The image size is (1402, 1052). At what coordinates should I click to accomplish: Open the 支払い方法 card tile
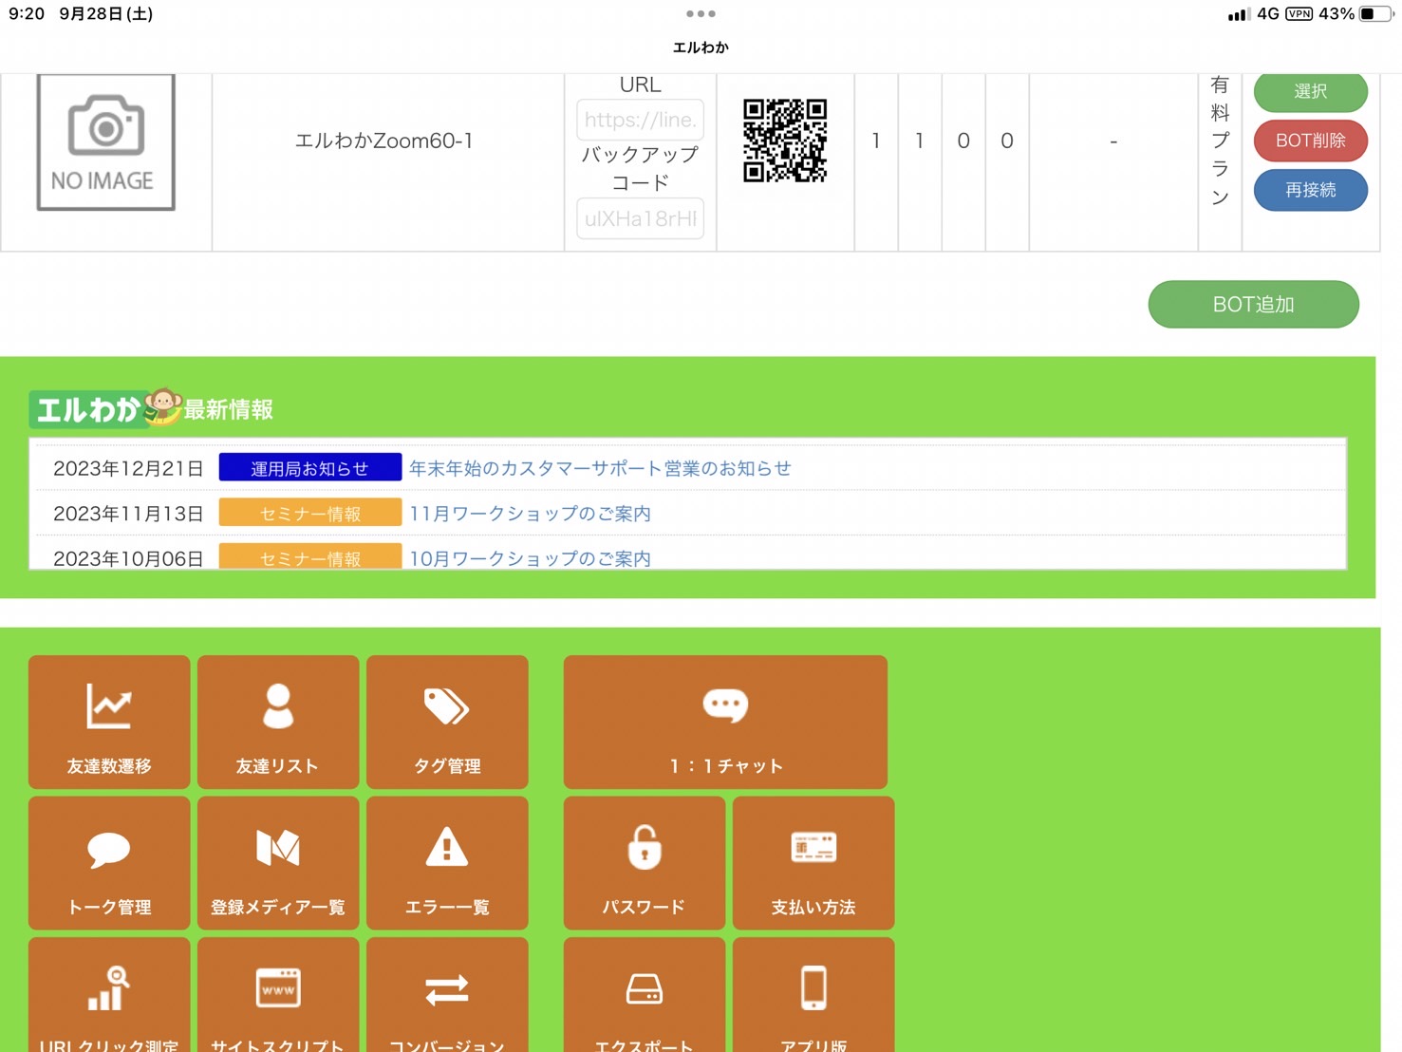tap(813, 863)
